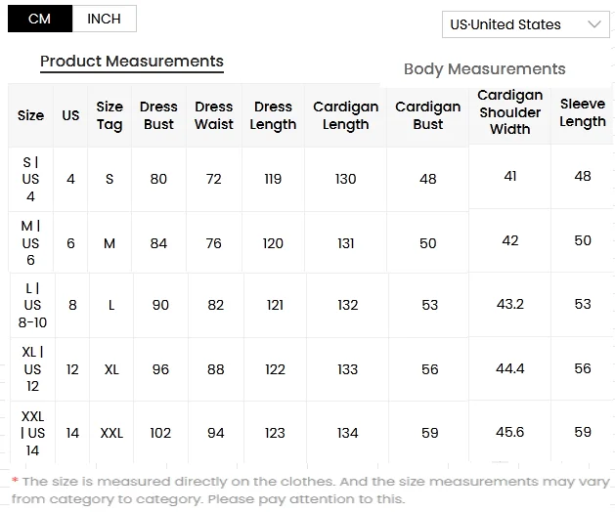Viewport: 615px width, 512px height.
Task: Click the Dress Length value 119
Action: point(273,179)
